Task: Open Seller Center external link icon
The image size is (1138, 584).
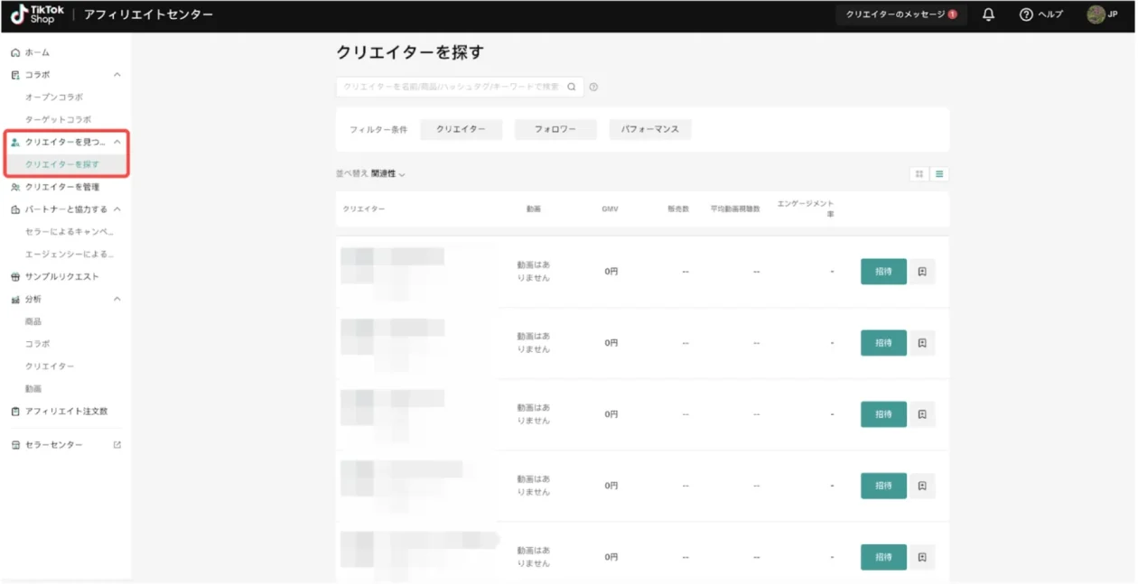Action: [117, 445]
